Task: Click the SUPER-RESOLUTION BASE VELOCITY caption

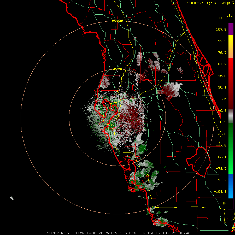Action: (x=119, y=233)
